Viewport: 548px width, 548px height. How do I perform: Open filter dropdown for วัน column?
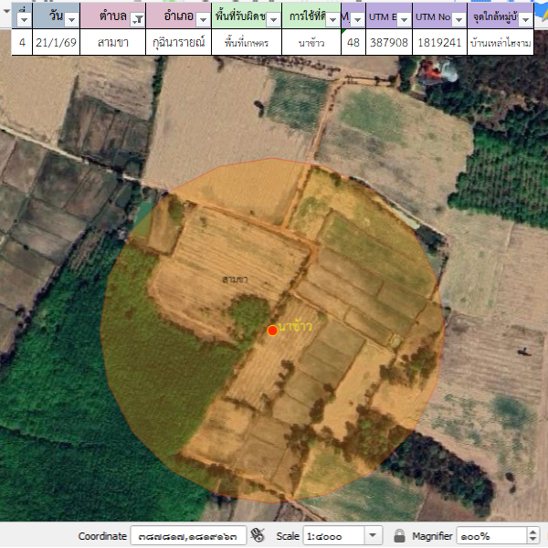[71, 19]
